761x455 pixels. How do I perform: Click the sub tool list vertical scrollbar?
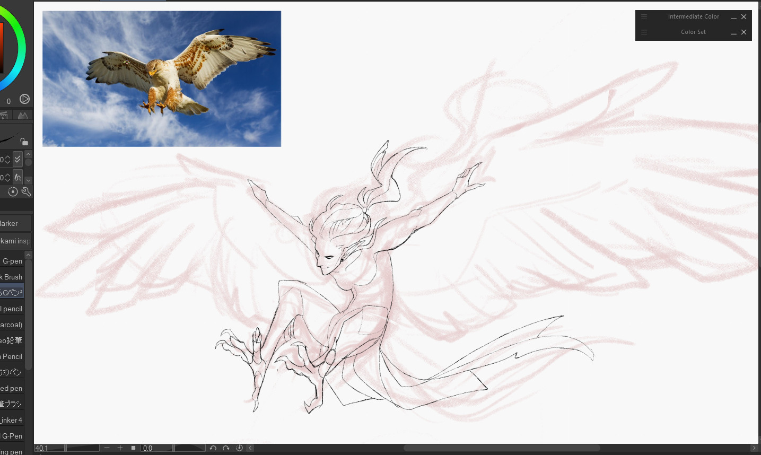[29, 315]
